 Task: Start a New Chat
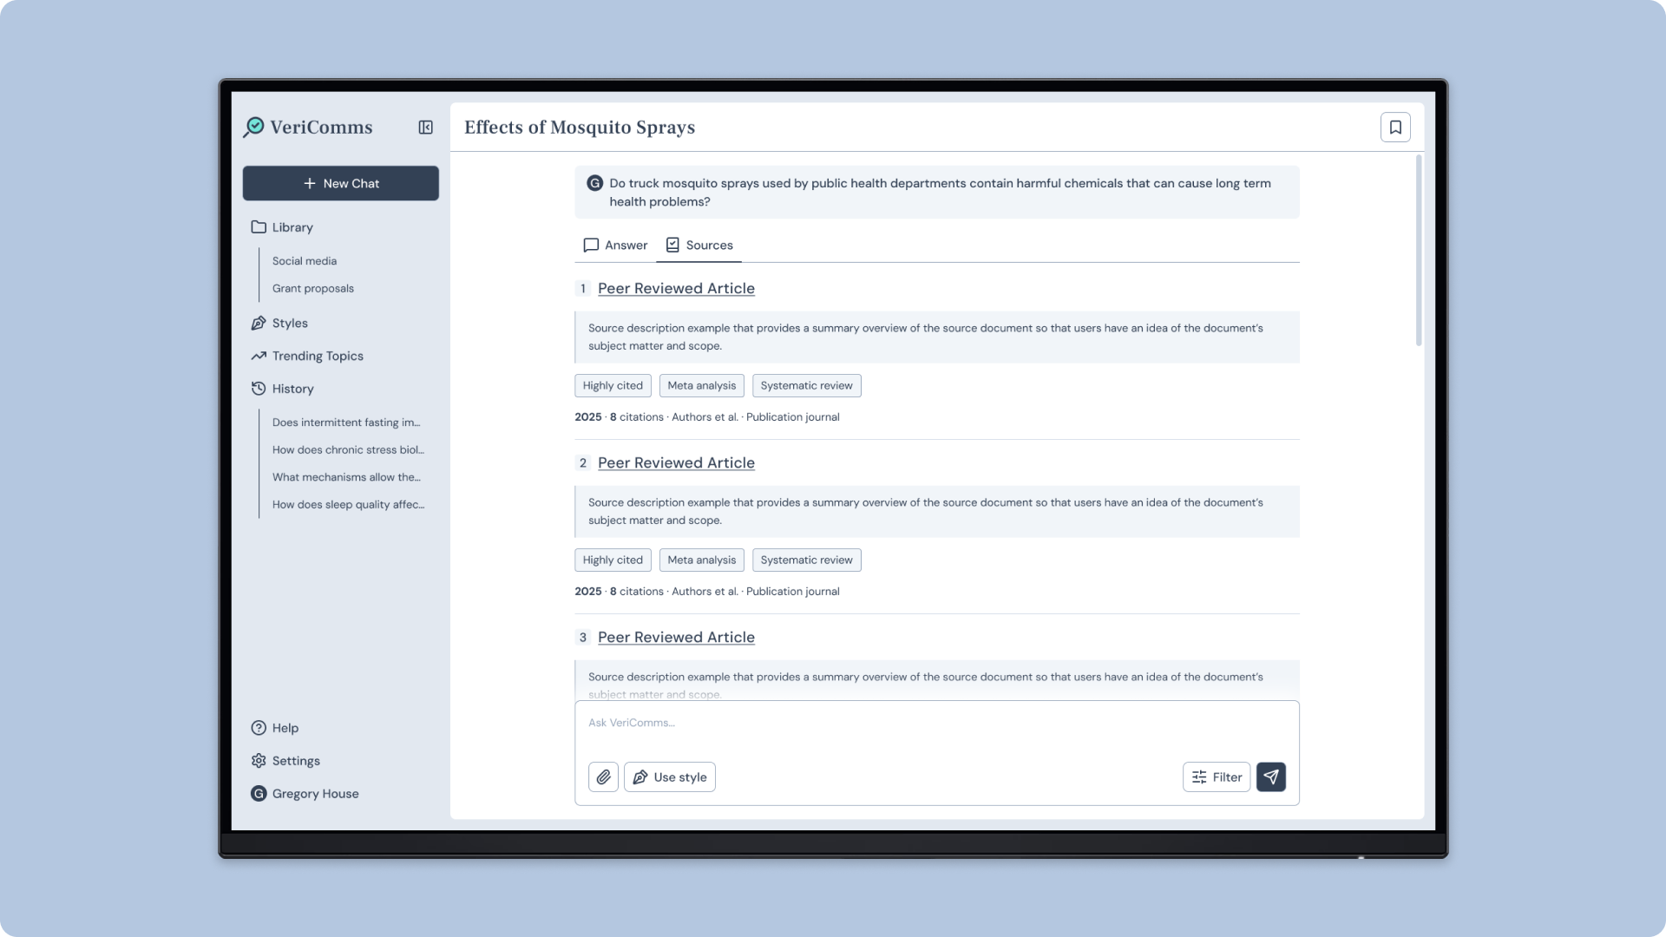pos(340,183)
